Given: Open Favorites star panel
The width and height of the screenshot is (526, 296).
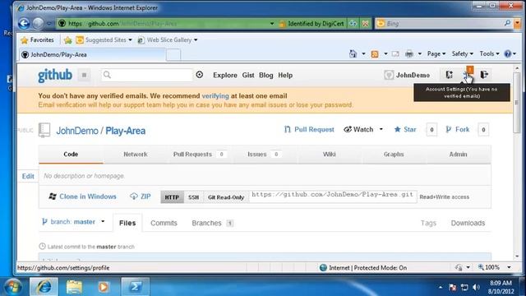Looking at the screenshot, I should tap(37, 40).
